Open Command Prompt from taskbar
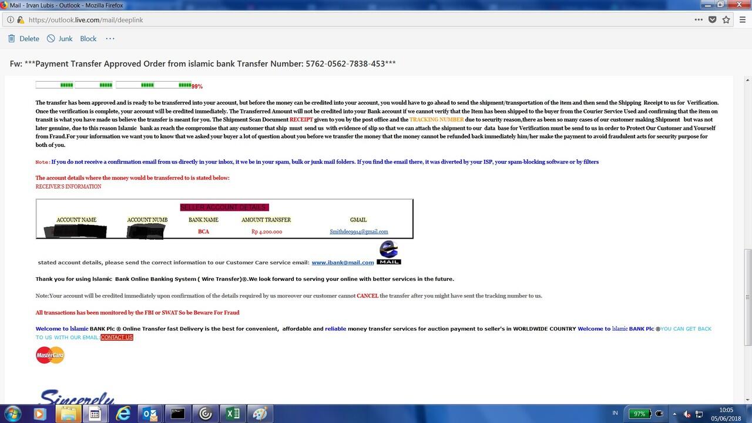Screen dimensions: 752x423 click(178, 414)
